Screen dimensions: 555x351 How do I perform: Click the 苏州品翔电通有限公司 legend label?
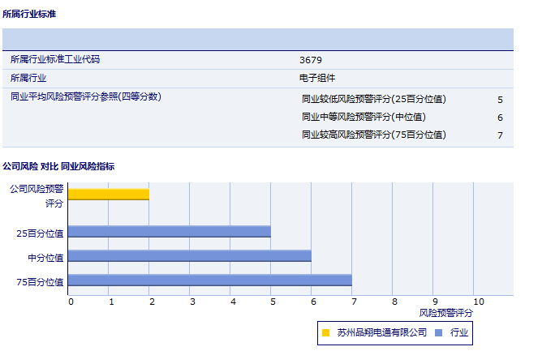tap(381, 332)
